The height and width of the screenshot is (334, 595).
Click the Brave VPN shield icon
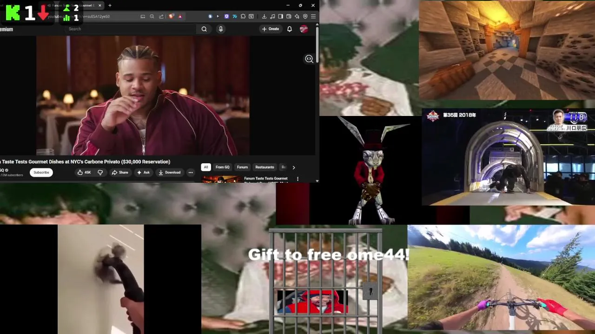coord(305,16)
